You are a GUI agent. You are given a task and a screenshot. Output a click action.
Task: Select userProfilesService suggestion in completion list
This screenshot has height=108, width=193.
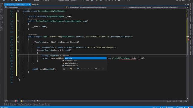click(x=84, y=61)
